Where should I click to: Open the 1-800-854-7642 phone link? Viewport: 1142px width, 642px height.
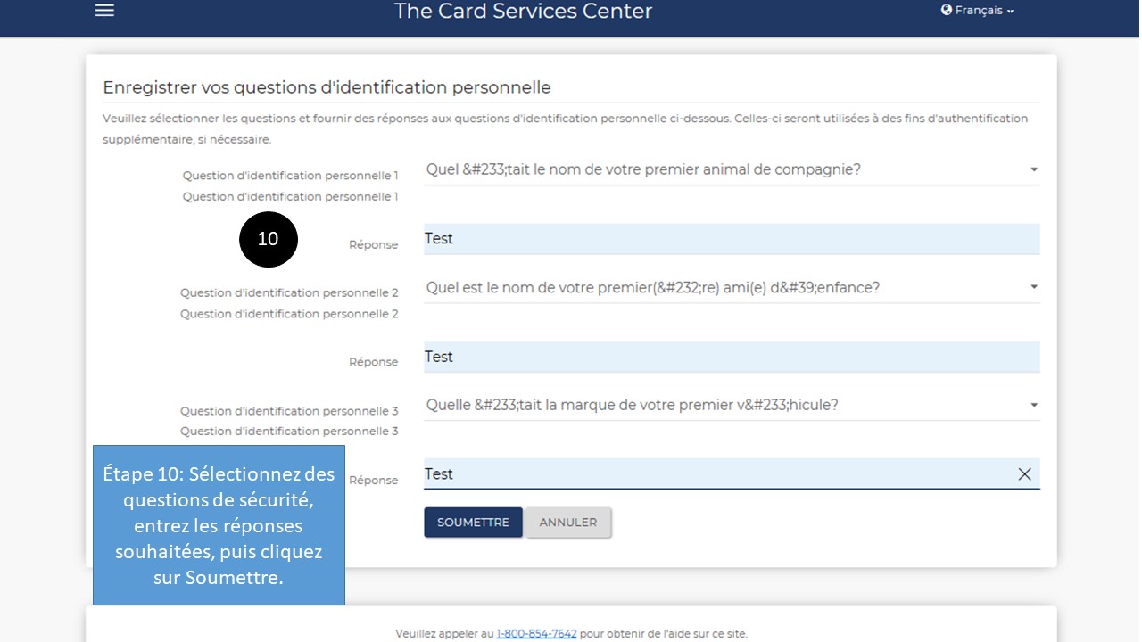pos(536,634)
